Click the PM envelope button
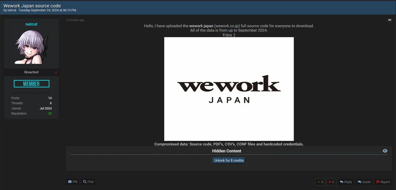The height and width of the screenshot is (190, 396). (73, 182)
